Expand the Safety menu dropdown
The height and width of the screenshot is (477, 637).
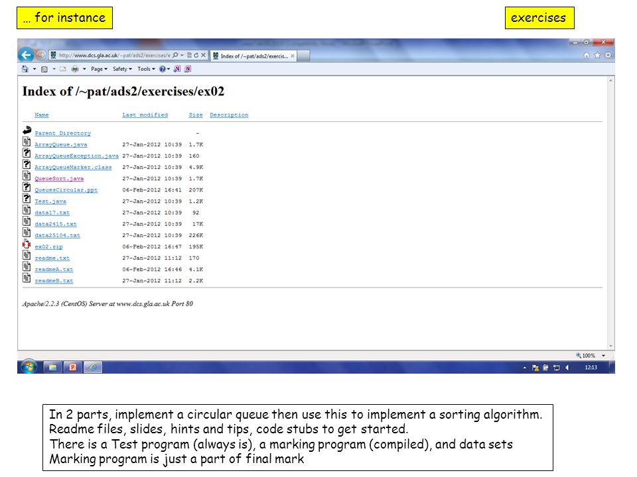pos(122,69)
